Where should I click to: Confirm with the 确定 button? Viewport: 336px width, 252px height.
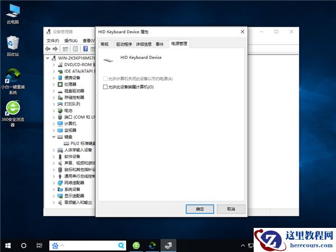point(200,209)
